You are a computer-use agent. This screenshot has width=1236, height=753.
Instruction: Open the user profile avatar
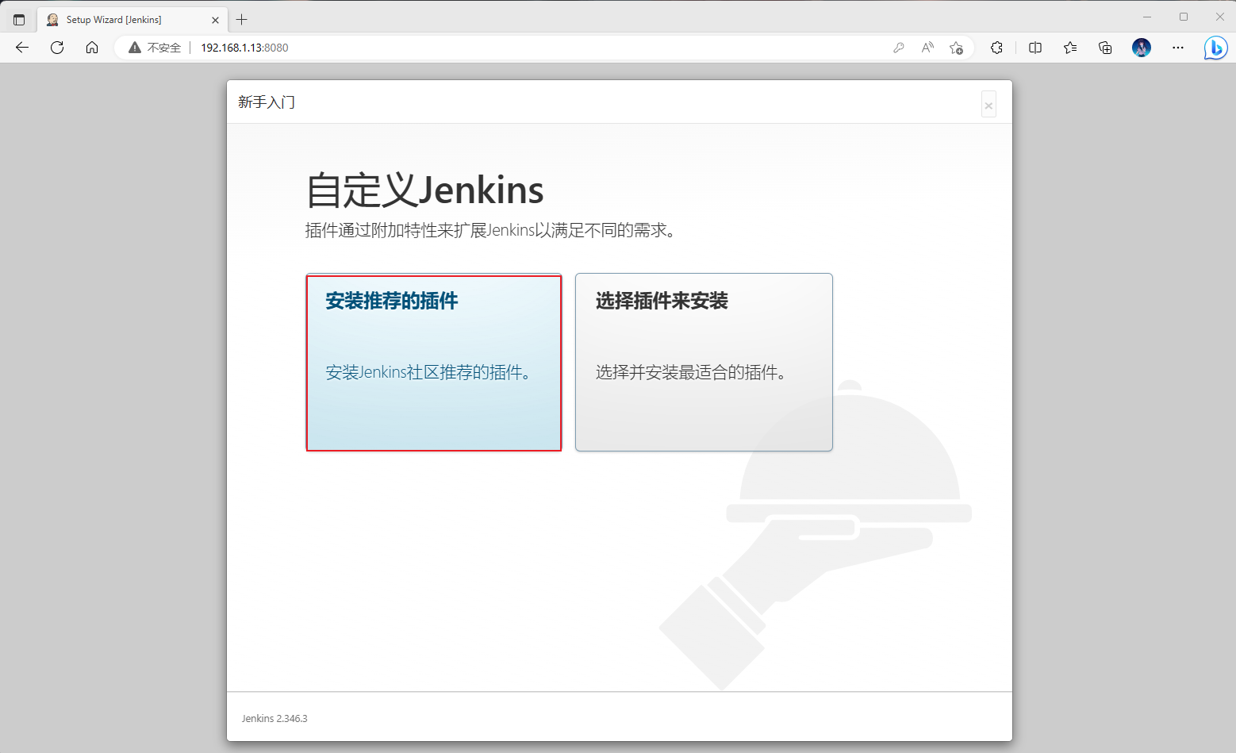click(x=1142, y=48)
